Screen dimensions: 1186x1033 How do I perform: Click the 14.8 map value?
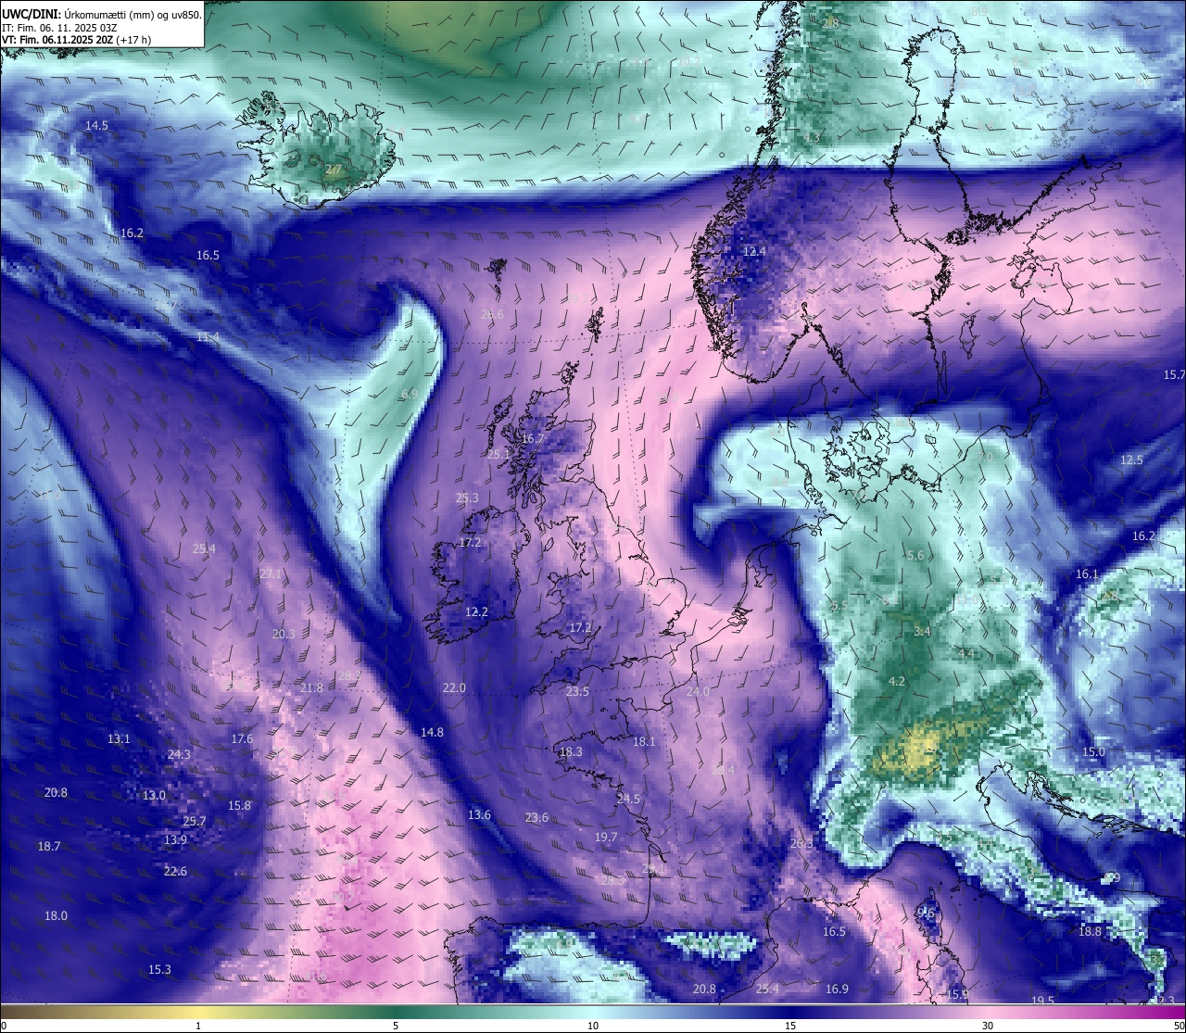432,733
